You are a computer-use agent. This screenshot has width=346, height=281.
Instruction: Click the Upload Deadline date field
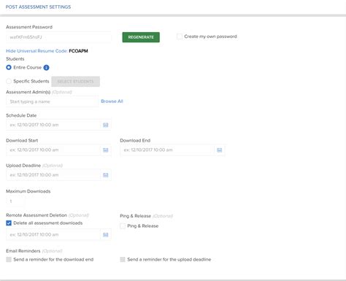point(53,175)
